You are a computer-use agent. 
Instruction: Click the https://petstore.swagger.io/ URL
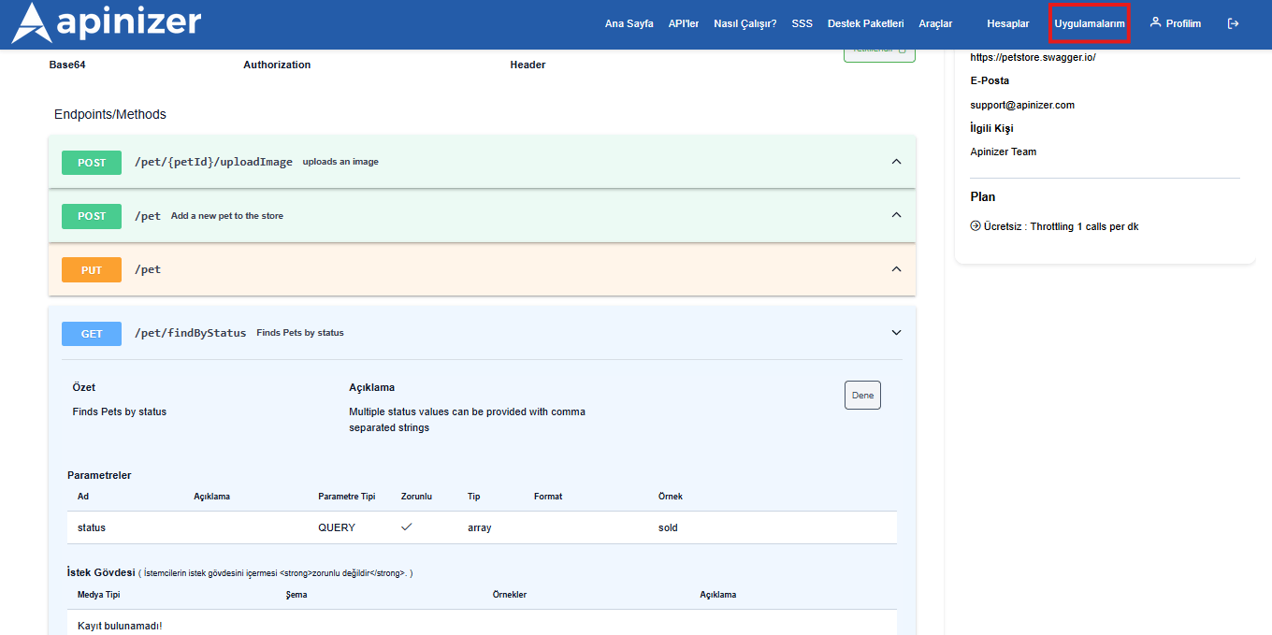tap(1033, 57)
